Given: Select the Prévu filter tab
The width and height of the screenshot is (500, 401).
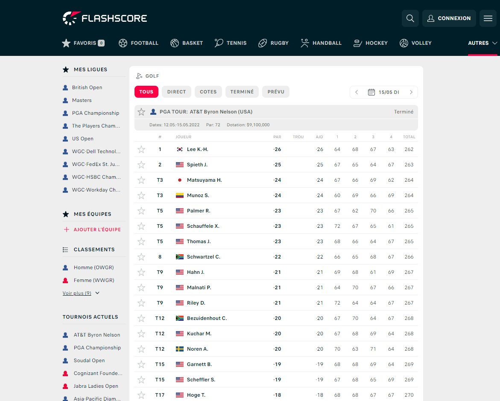Looking at the screenshot, I should 276,92.
